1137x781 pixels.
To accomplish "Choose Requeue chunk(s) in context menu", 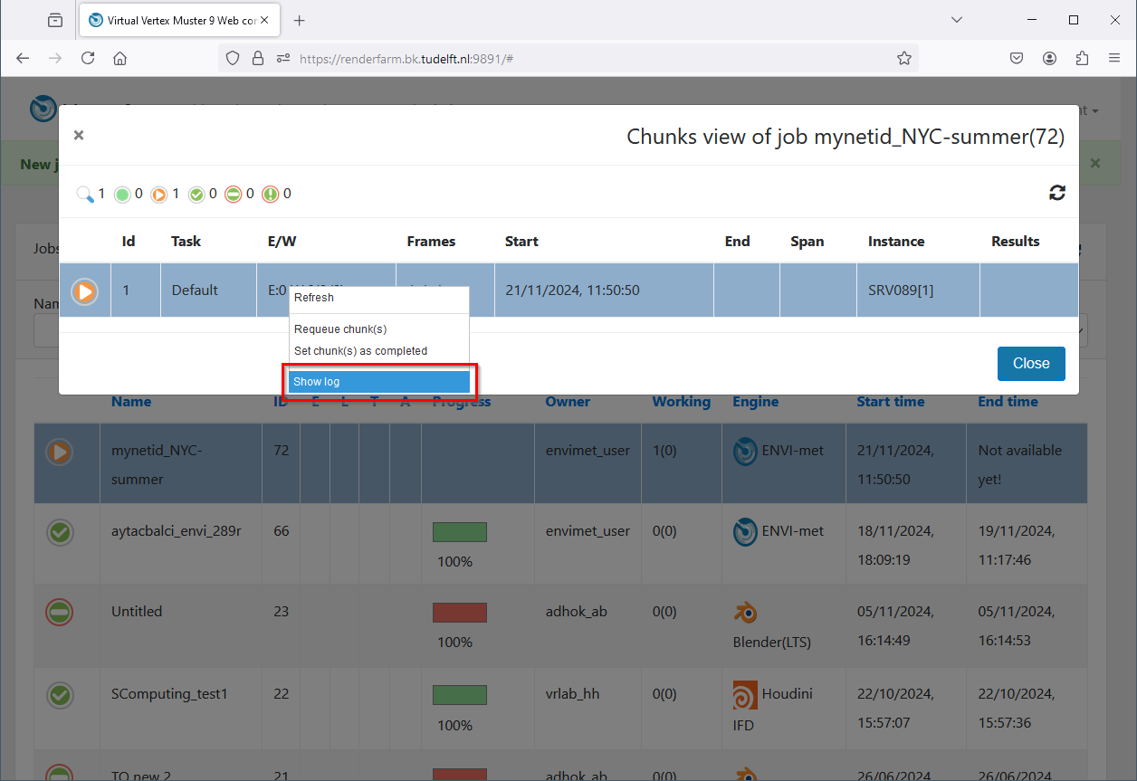I will point(340,329).
